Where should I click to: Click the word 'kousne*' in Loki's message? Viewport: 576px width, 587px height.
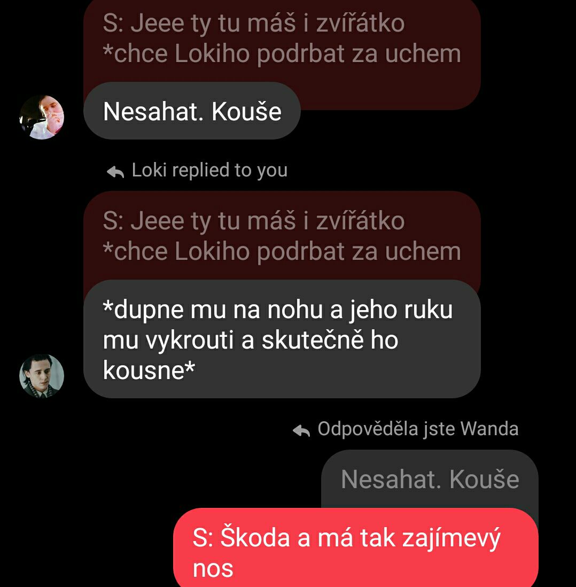149,370
